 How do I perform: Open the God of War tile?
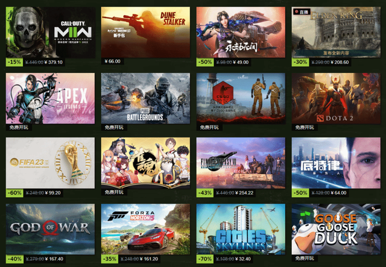(50, 229)
